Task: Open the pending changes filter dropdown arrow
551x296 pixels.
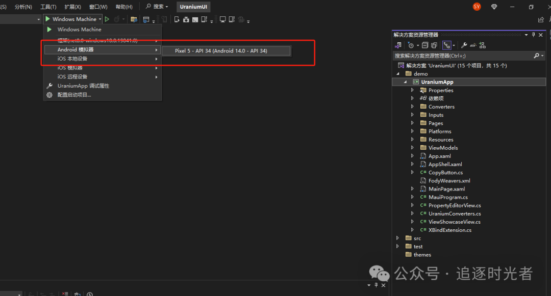Action: pos(418,45)
